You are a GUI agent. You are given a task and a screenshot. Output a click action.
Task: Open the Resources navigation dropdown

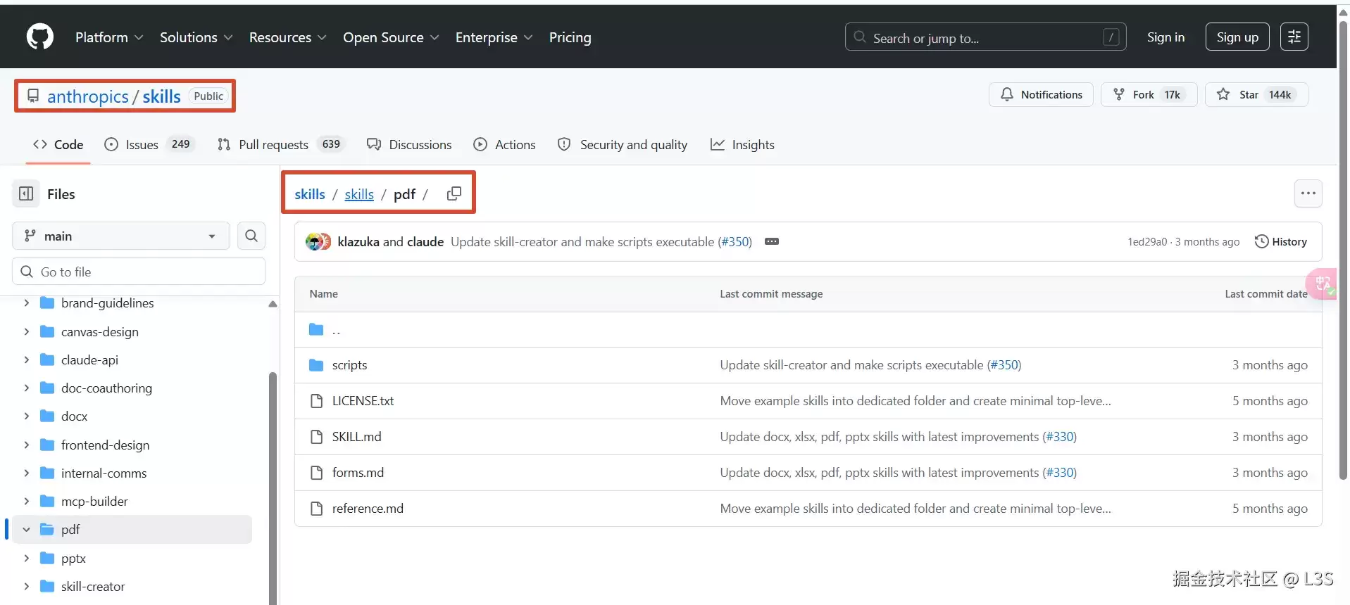pos(287,37)
